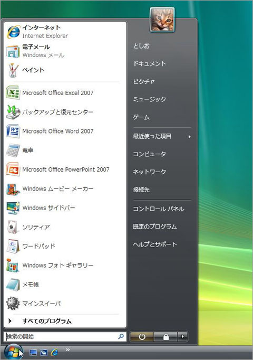Viewport: 253px width, 360px height.
Task: Launch Microsoft Office PowerPoint 2007 icon
Action: click(x=13, y=169)
